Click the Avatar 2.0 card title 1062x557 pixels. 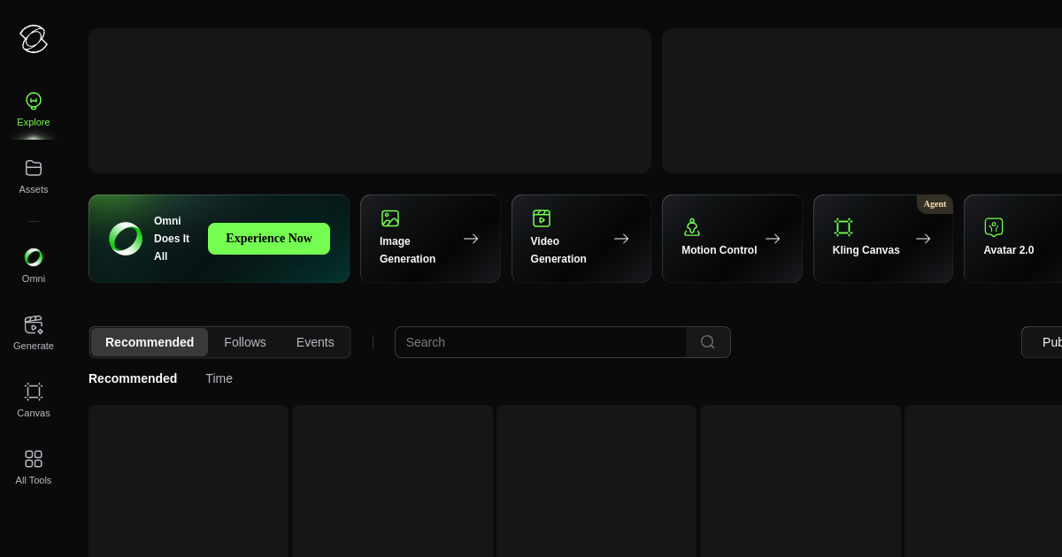point(1009,250)
